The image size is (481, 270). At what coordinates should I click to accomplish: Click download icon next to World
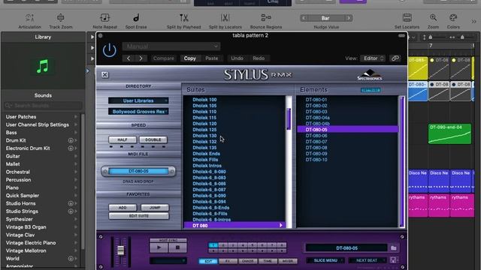71,259
